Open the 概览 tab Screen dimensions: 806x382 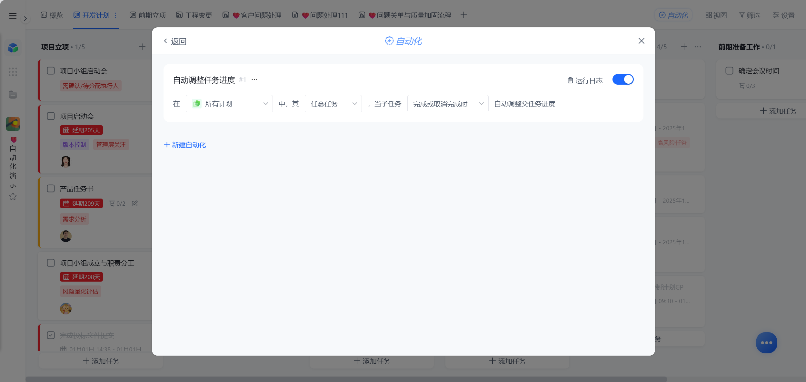[52, 15]
